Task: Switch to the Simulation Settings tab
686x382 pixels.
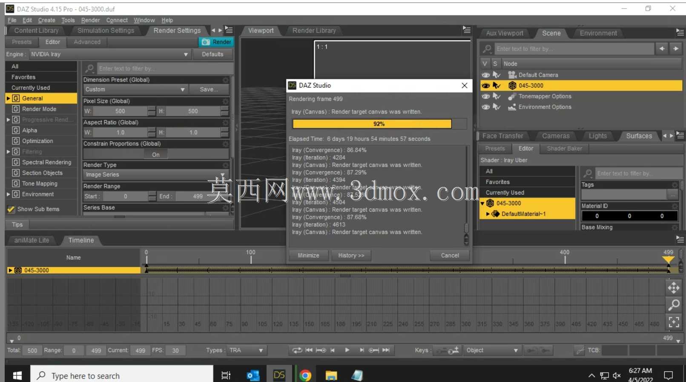Action: 106,30
